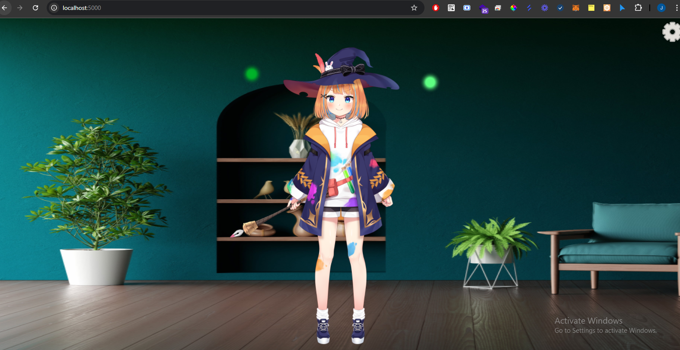Click the screen capture extension icon
The image size is (680, 350).
(467, 8)
